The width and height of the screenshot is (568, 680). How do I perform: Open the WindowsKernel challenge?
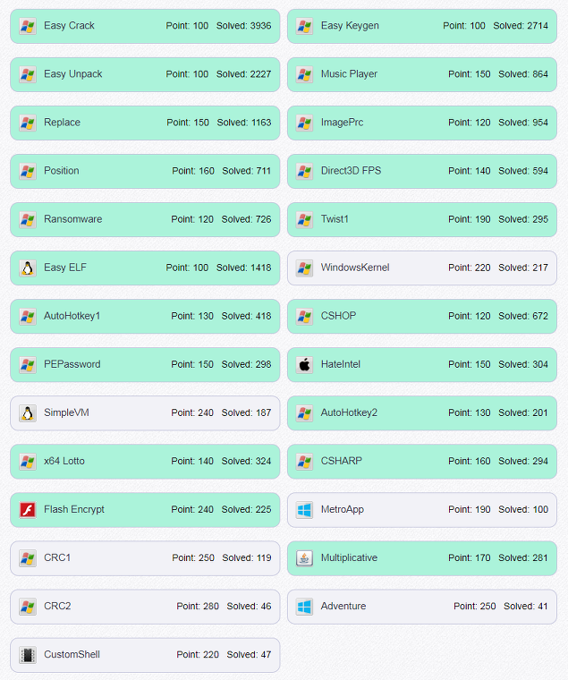422,268
